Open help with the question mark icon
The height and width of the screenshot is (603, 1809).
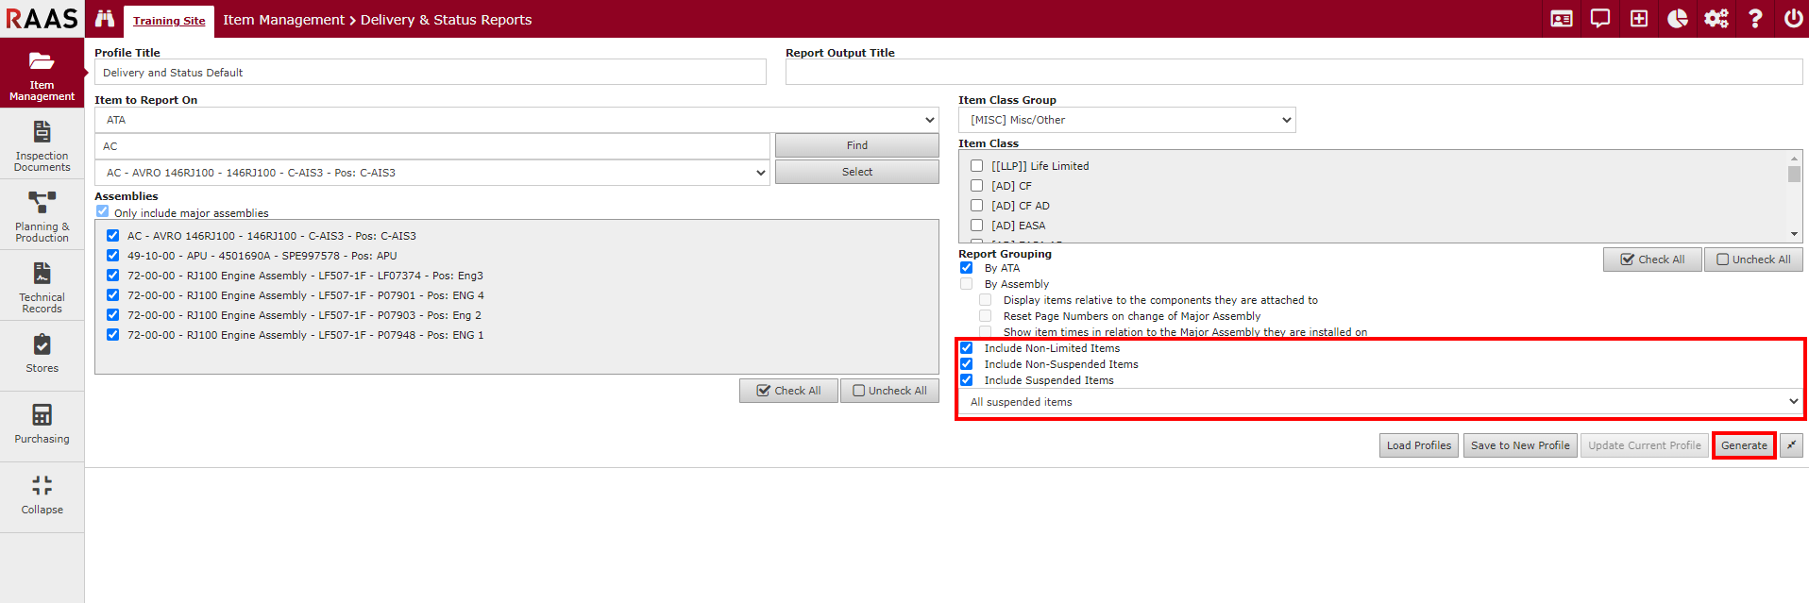[1755, 19]
